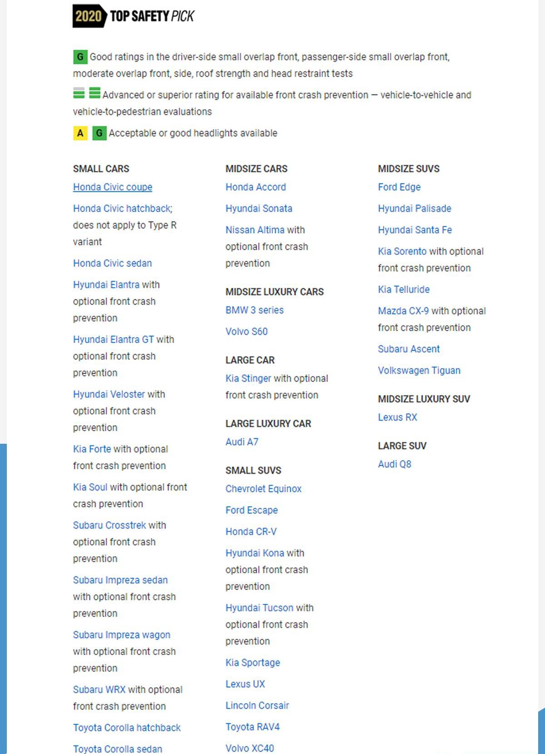
Task: Click the green G headlights rating icon
Action: coord(99,133)
